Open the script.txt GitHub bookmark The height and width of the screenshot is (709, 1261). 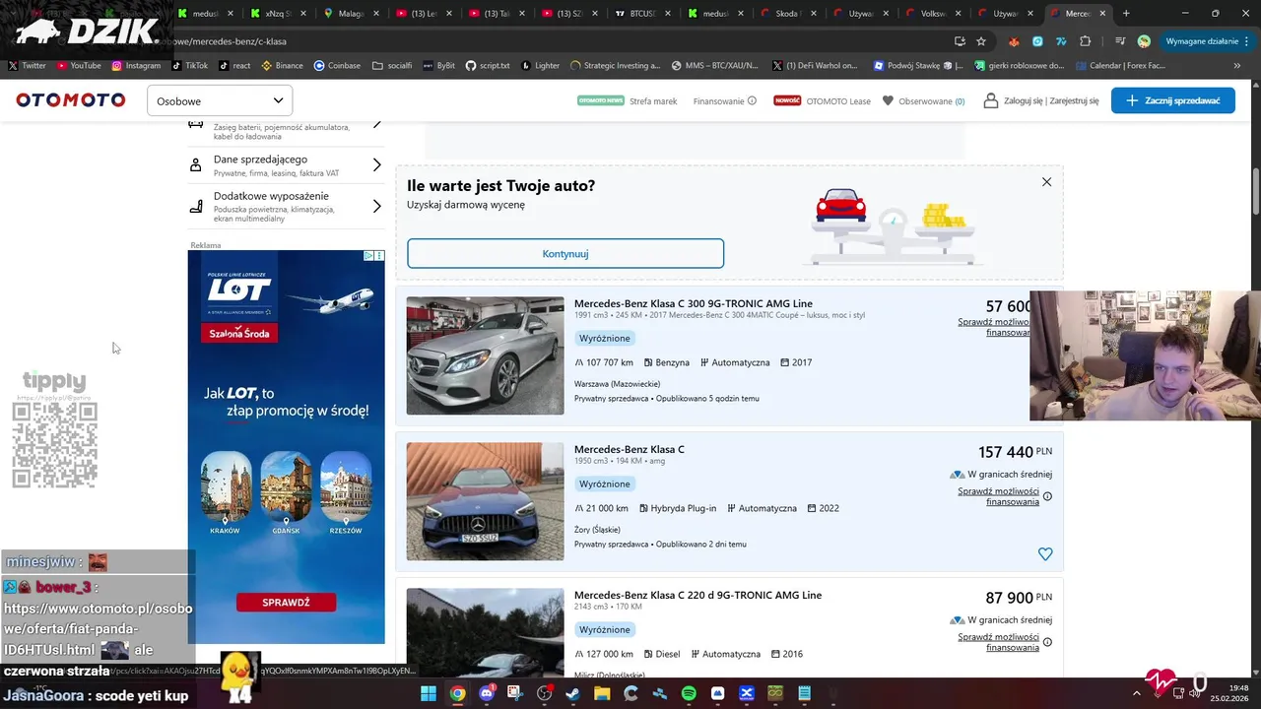(488, 66)
